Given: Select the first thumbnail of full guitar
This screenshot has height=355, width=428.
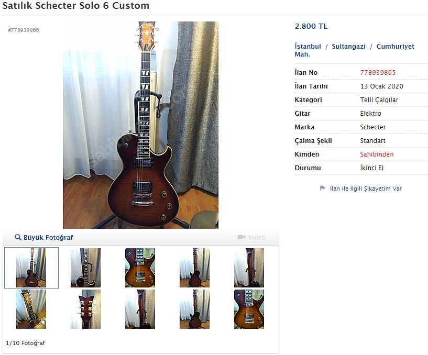Looking at the screenshot, I should (31, 268).
